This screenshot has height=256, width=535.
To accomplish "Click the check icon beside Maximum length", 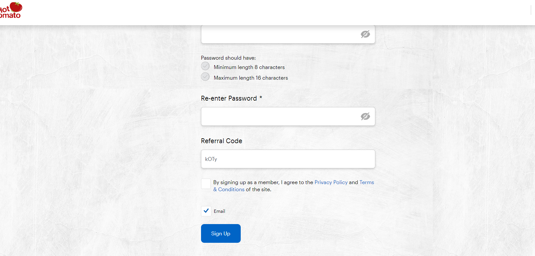I will click(205, 77).
